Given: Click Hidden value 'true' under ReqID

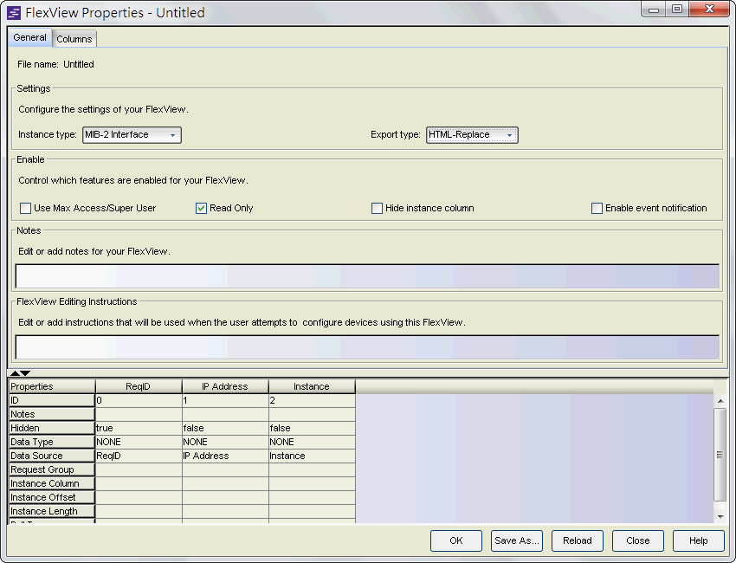Looking at the screenshot, I should [x=139, y=428].
